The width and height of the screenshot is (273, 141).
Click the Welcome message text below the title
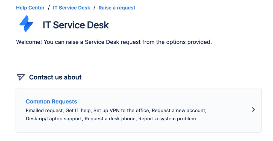[114, 42]
